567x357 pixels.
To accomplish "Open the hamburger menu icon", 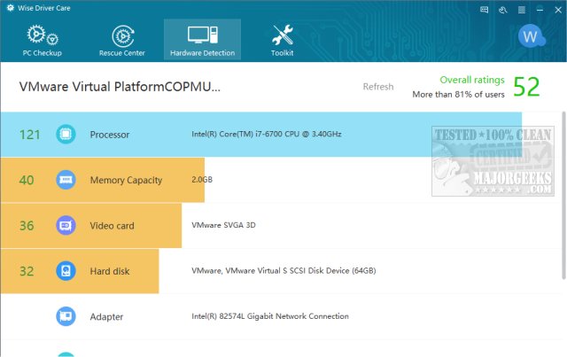I will coord(522,10).
